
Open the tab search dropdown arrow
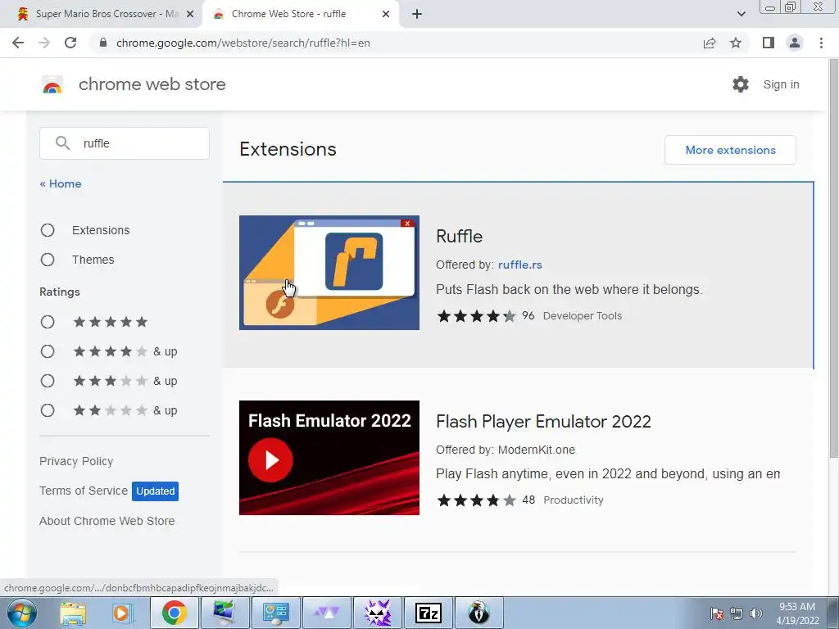coord(741,14)
